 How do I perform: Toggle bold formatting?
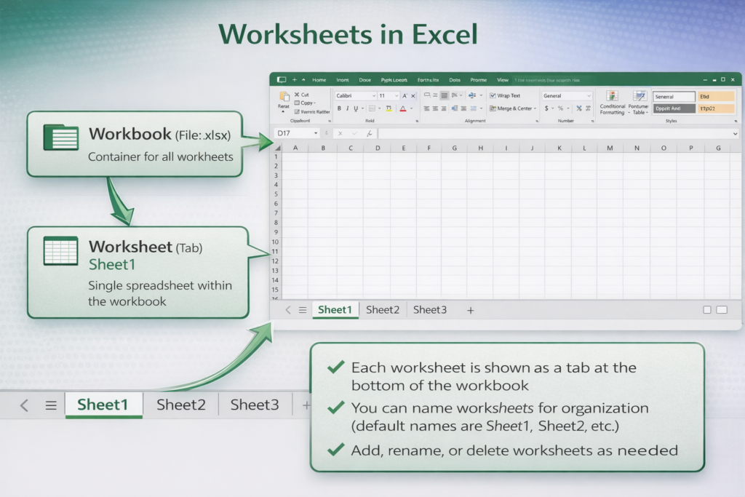pos(338,108)
